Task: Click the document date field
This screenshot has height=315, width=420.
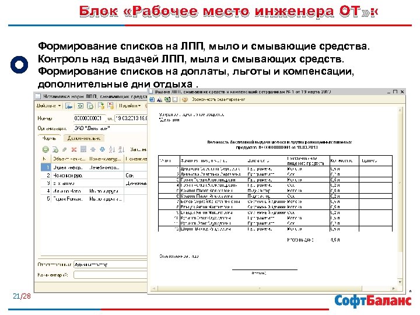Action: coord(131,118)
